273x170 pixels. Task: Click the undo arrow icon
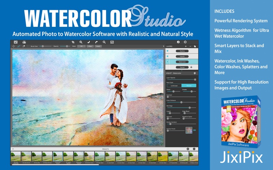89,42
